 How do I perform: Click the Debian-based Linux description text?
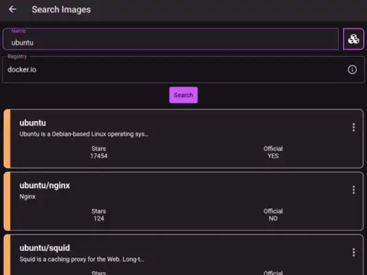[84, 134]
